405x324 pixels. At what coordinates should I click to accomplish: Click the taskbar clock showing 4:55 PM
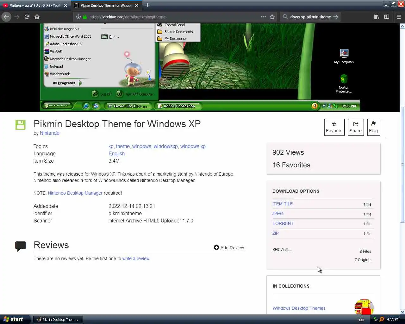pyautogui.click(x=393, y=320)
